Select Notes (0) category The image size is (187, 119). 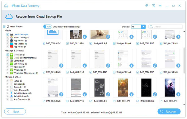tap(18, 81)
